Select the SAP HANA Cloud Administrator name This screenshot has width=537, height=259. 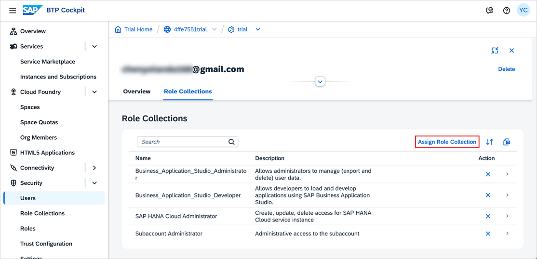[x=176, y=216]
